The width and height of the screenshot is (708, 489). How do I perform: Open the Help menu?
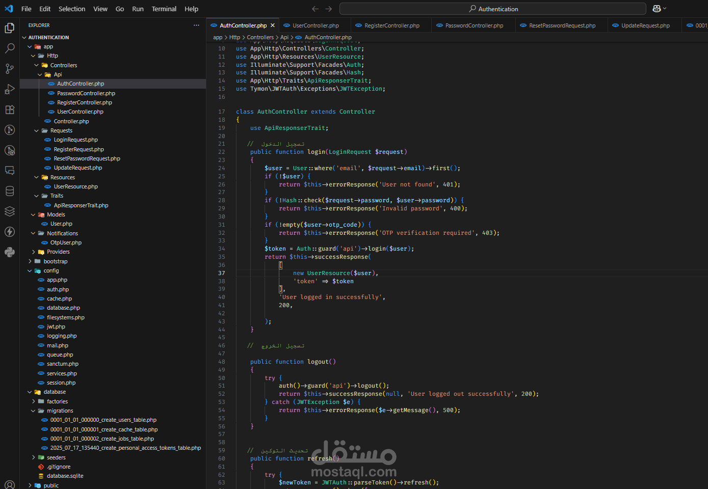(191, 9)
